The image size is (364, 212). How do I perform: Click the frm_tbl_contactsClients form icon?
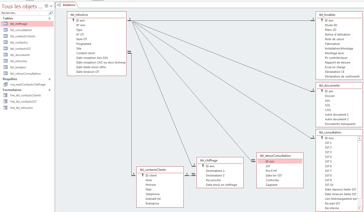point(5,95)
